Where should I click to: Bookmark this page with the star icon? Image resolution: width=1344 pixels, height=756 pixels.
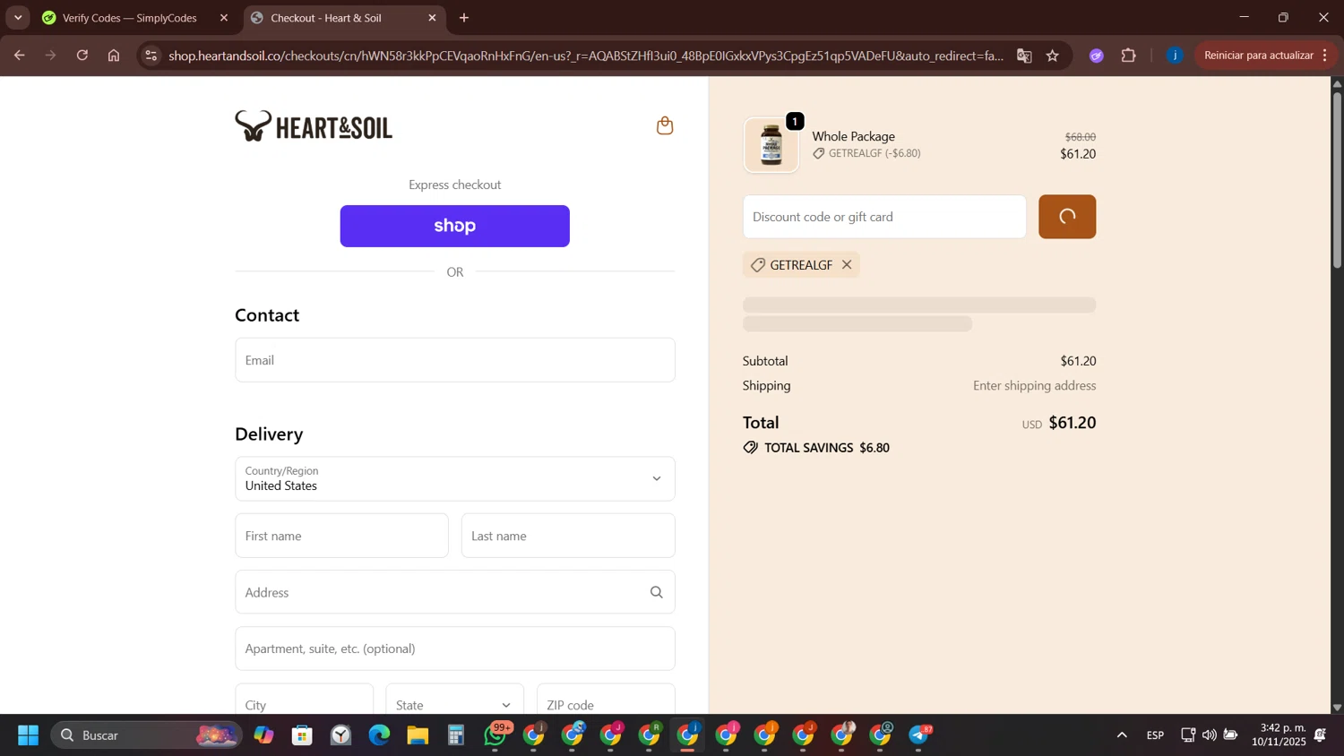[1053, 56]
